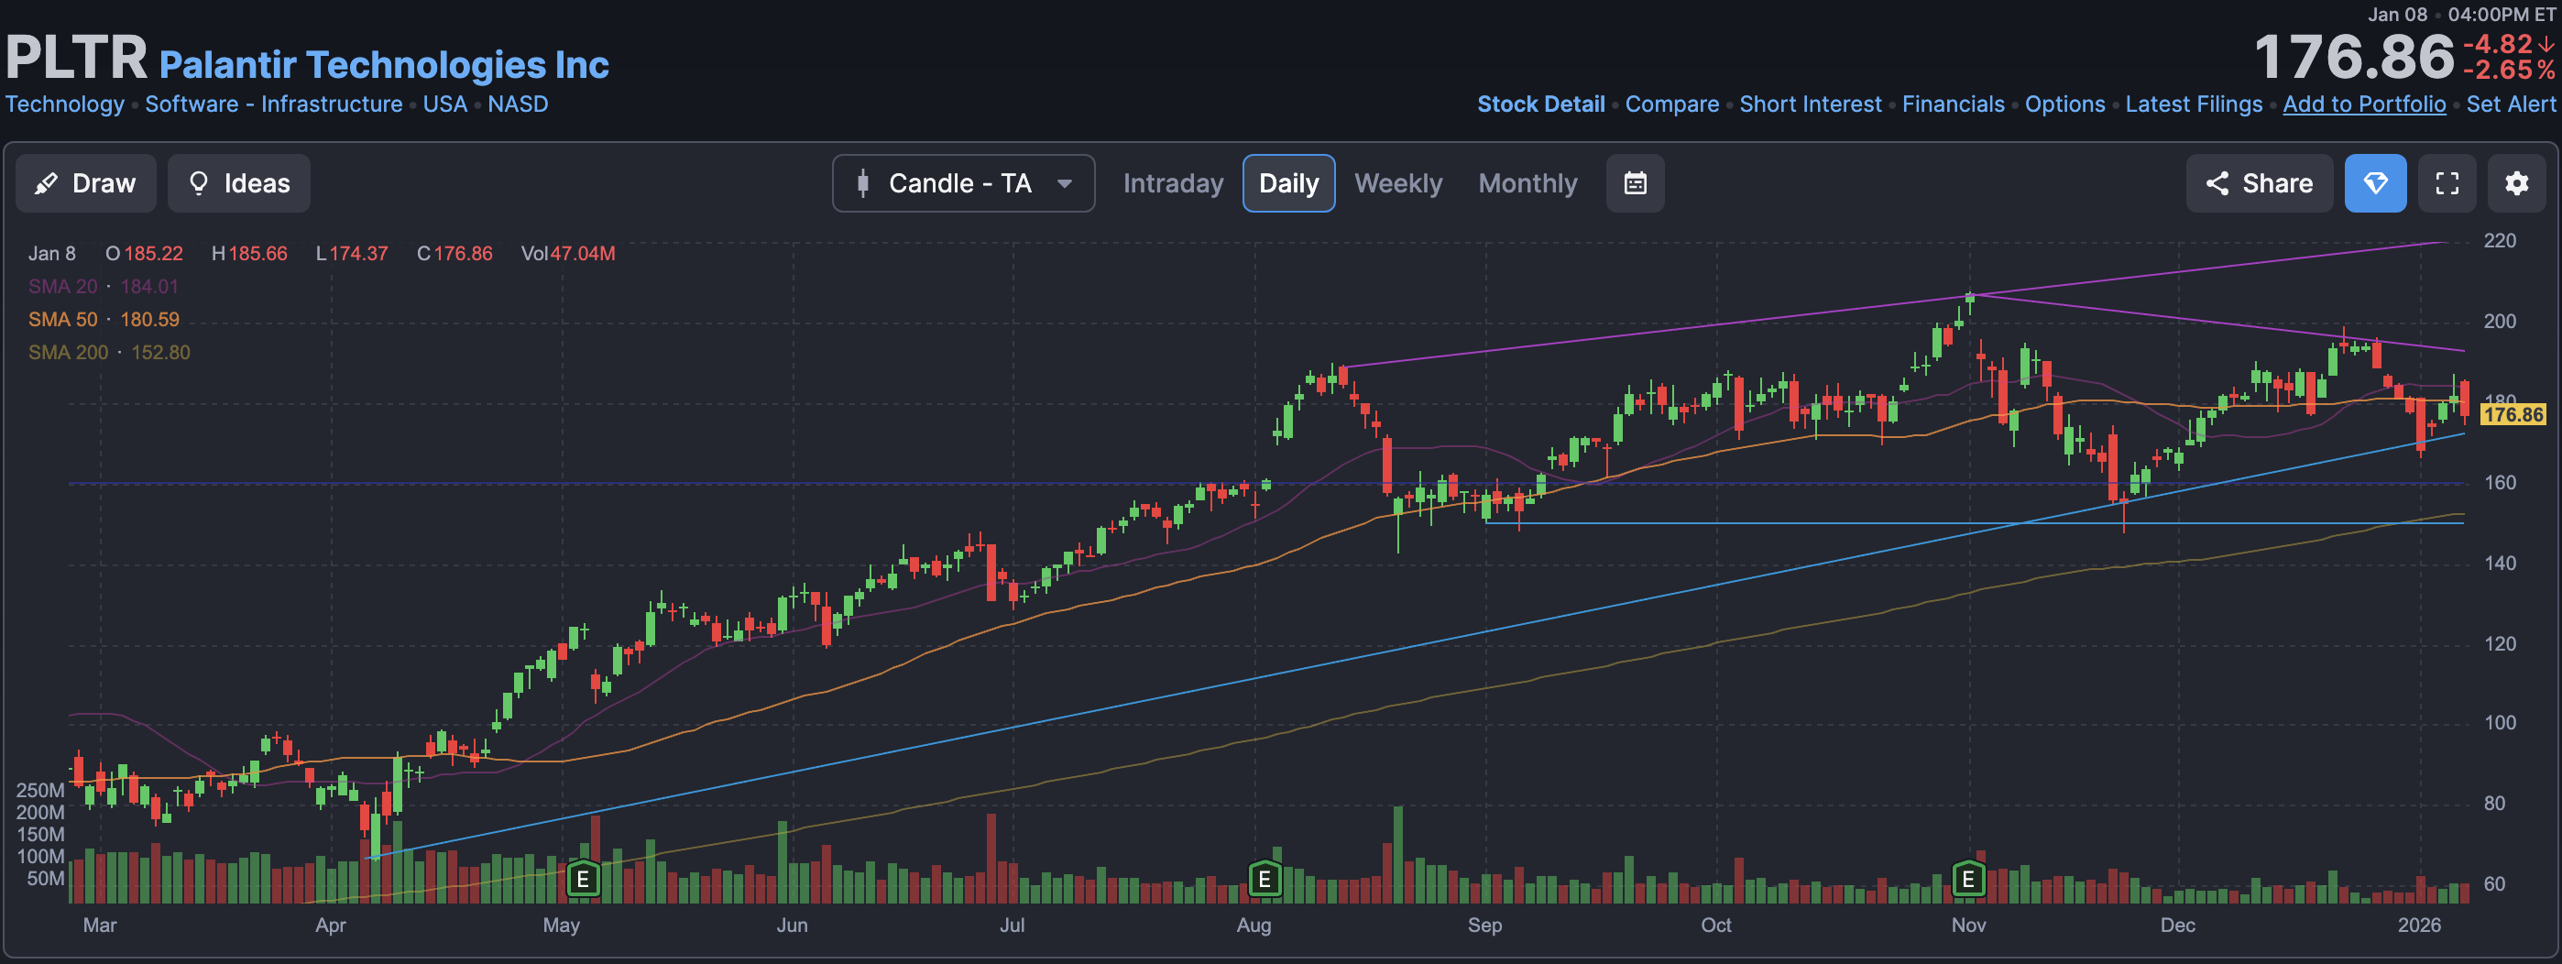The height and width of the screenshot is (964, 2562).
Task: Click the PLTR ticker symbol heading
Action: [x=75, y=57]
